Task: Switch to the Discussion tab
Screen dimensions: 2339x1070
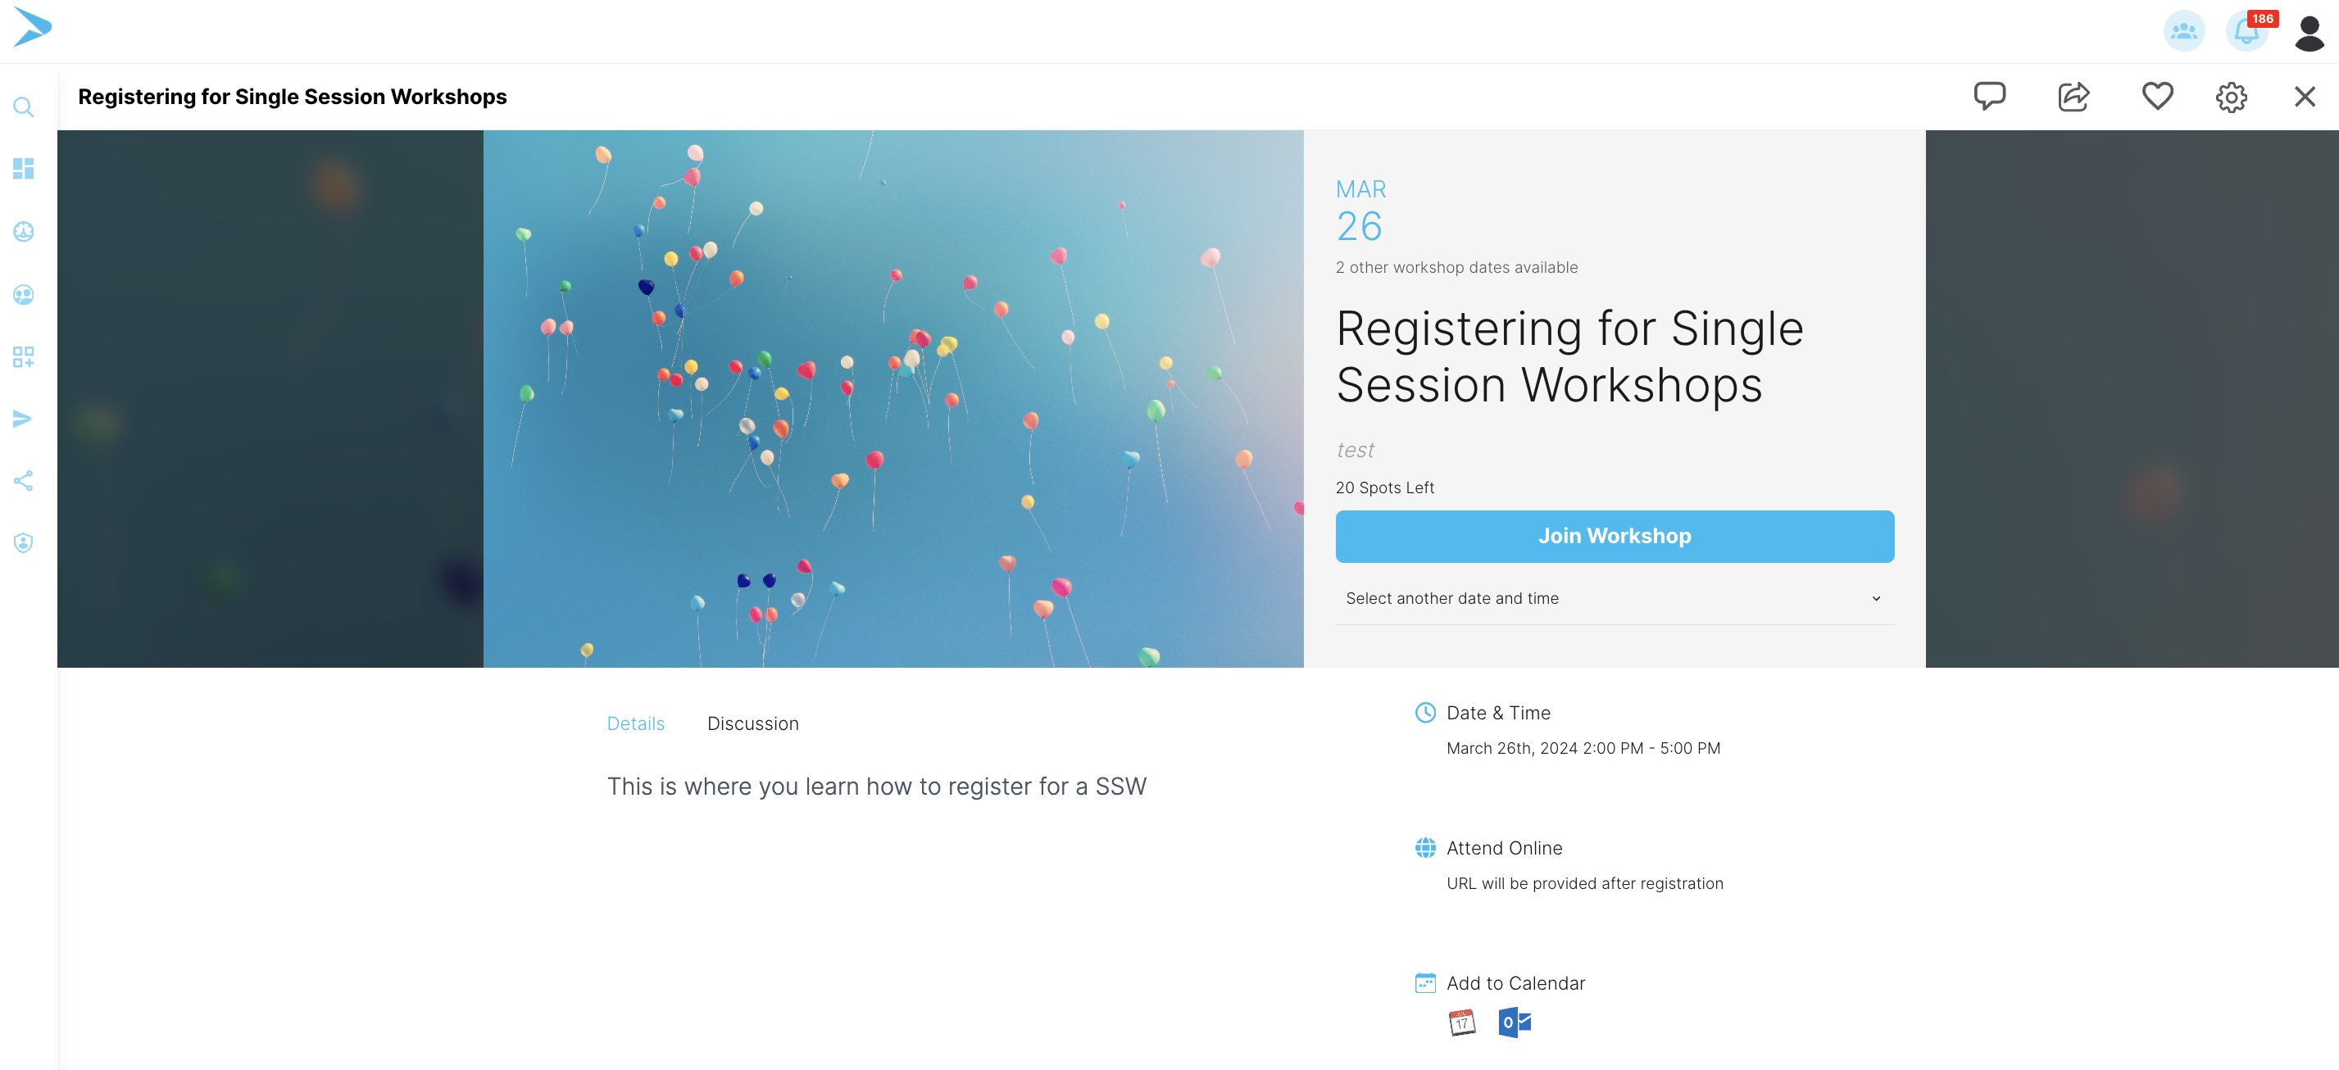Action: (752, 723)
